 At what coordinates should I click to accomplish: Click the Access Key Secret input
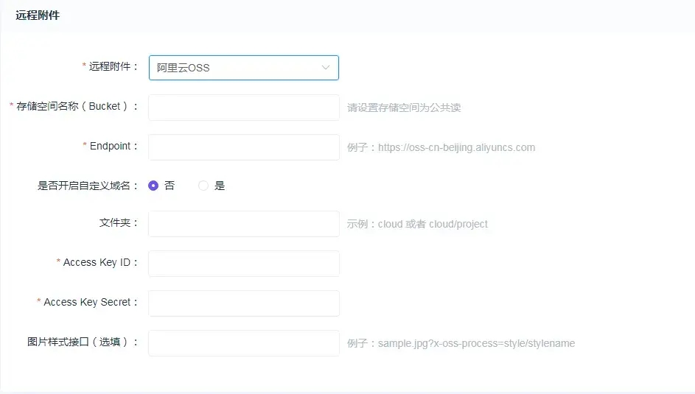(243, 303)
